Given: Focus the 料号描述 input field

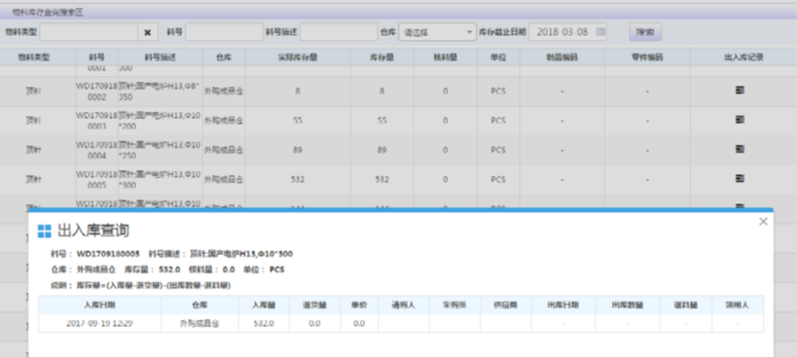Looking at the screenshot, I should click(339, 32).
